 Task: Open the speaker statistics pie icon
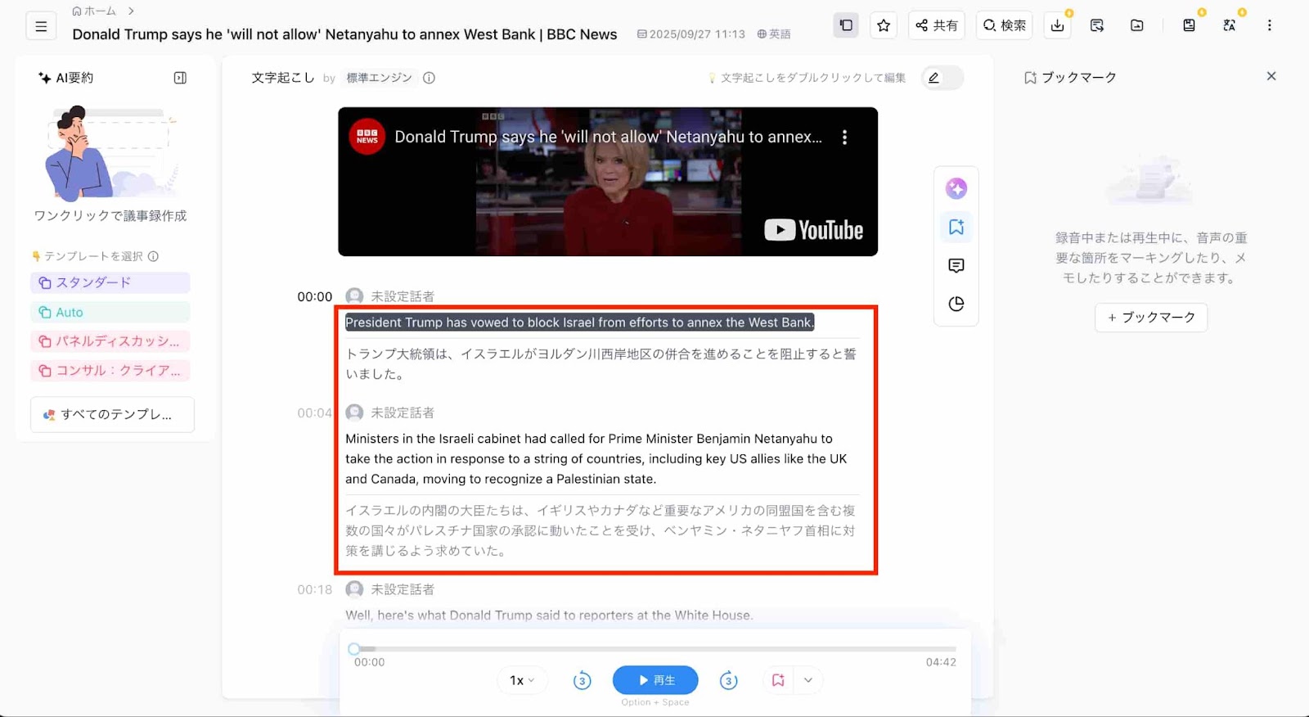point(956,304)
